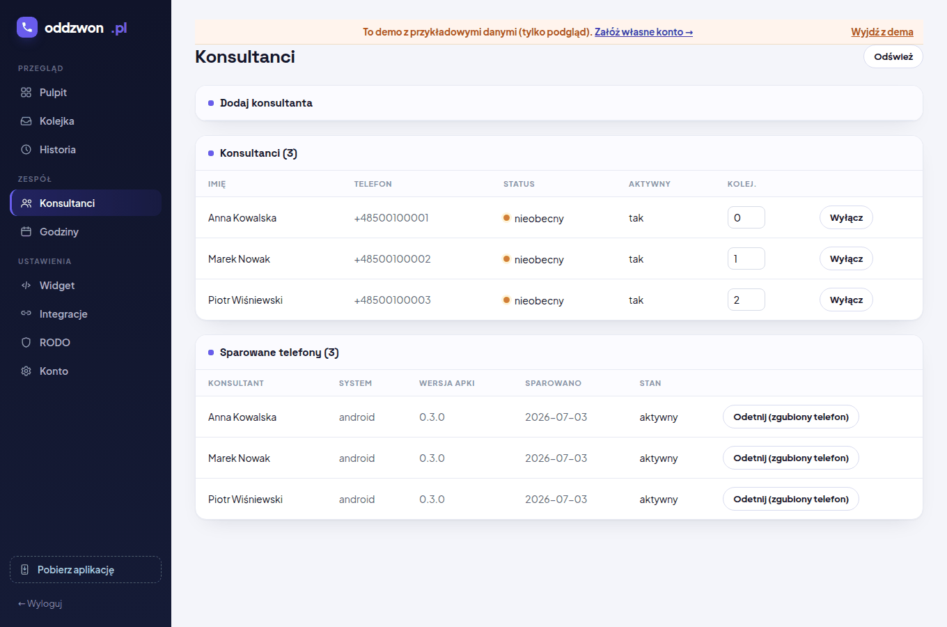Click phone number +48500100002

tap(392, 259)
